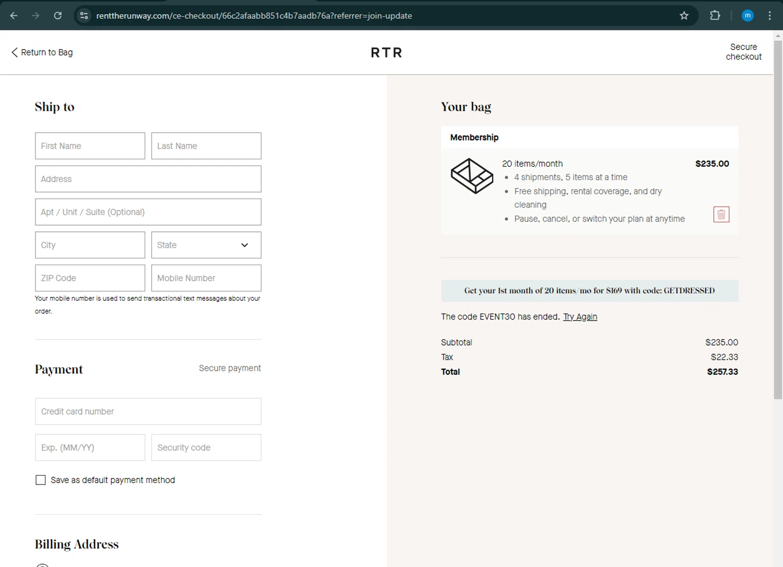Viewport: 783px width, 567px height.
Task: Click 'Pause, cancel, or switch your plan' text
Action: pyautogui.click(x=599, y=219)
